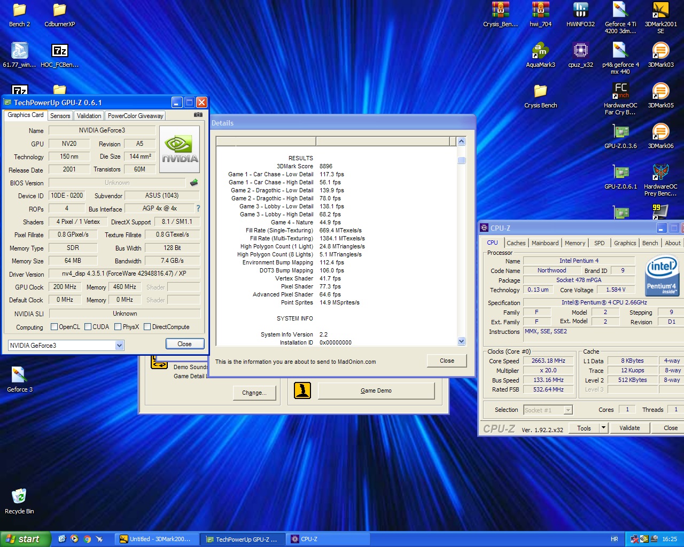Viewport: 684px width, 547px height.
Task: Click the Bus Interface question mark icon
Action: pyautogui.click(x=198, y=208)
